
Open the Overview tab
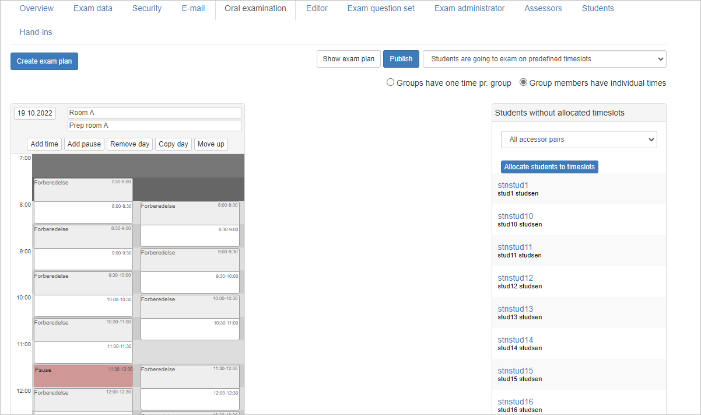pyautogui.click(x=37, y=8)
